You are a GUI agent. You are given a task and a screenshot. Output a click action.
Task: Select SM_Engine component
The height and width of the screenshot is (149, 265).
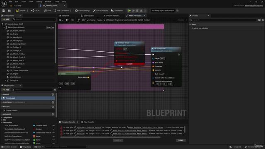(x=14, y=74)
